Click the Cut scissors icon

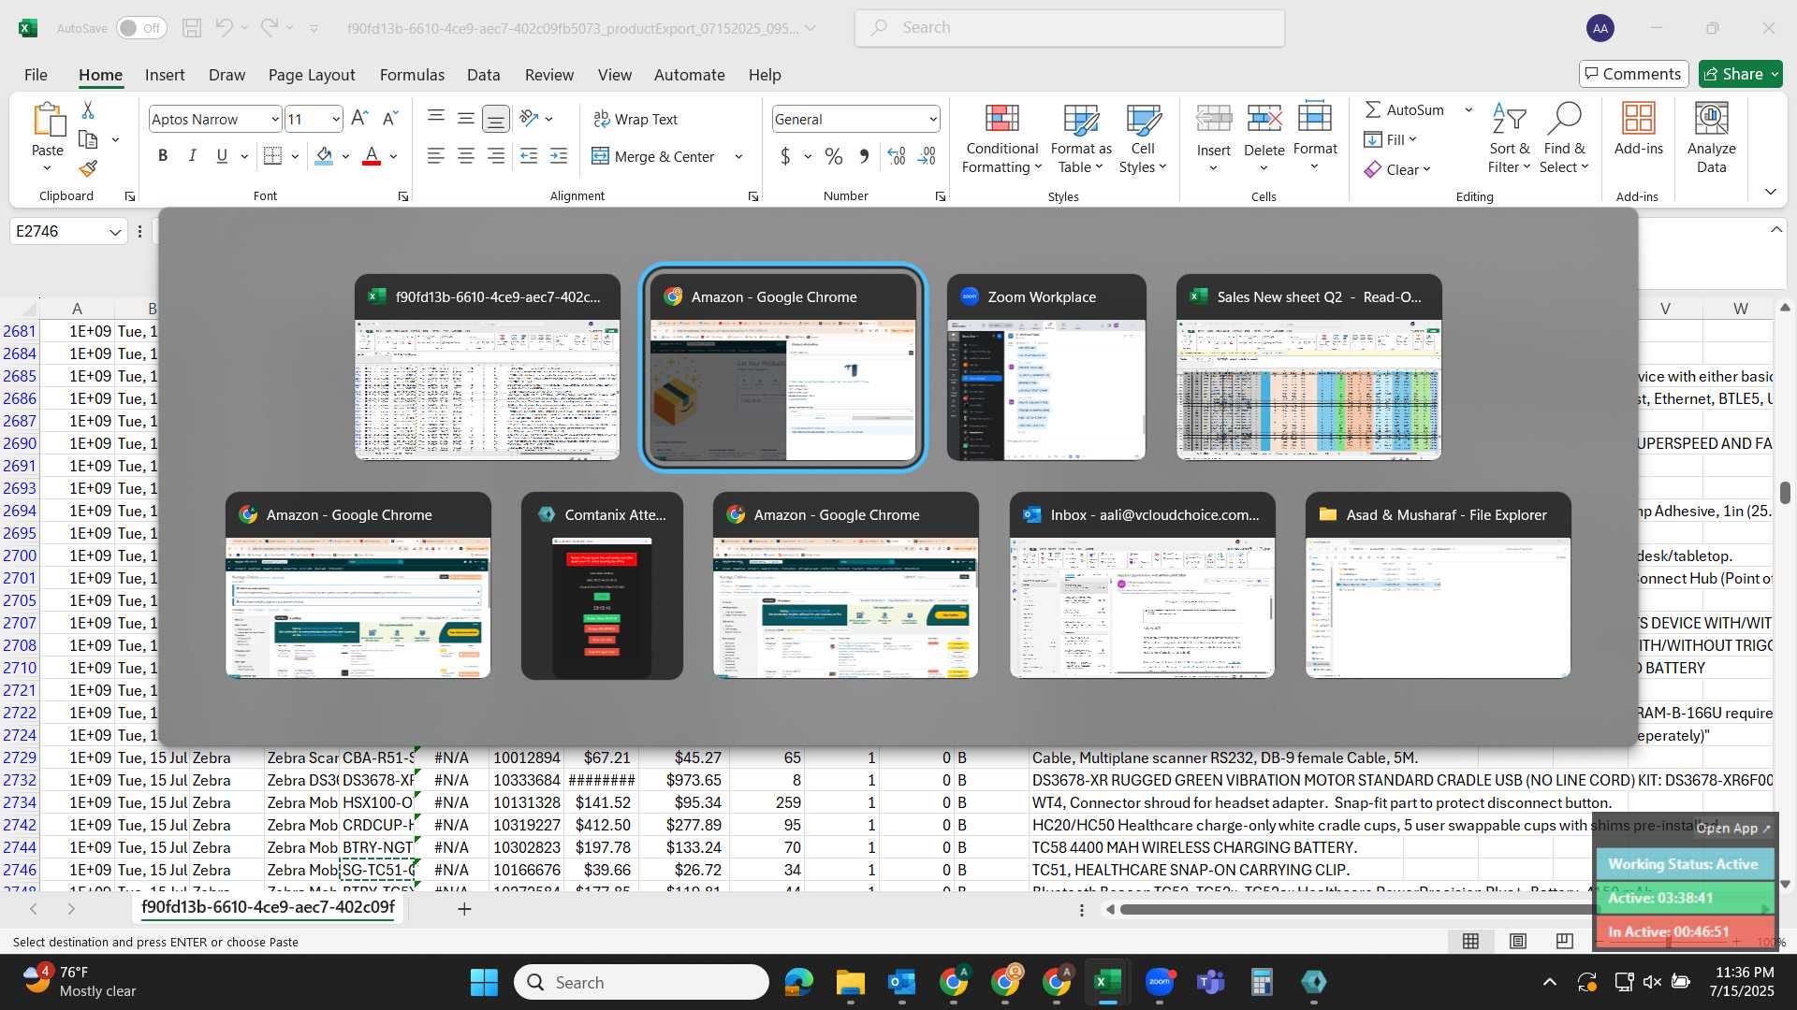point(88,110)
